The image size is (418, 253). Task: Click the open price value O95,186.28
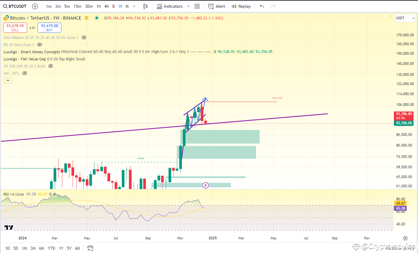pos(114,18)
